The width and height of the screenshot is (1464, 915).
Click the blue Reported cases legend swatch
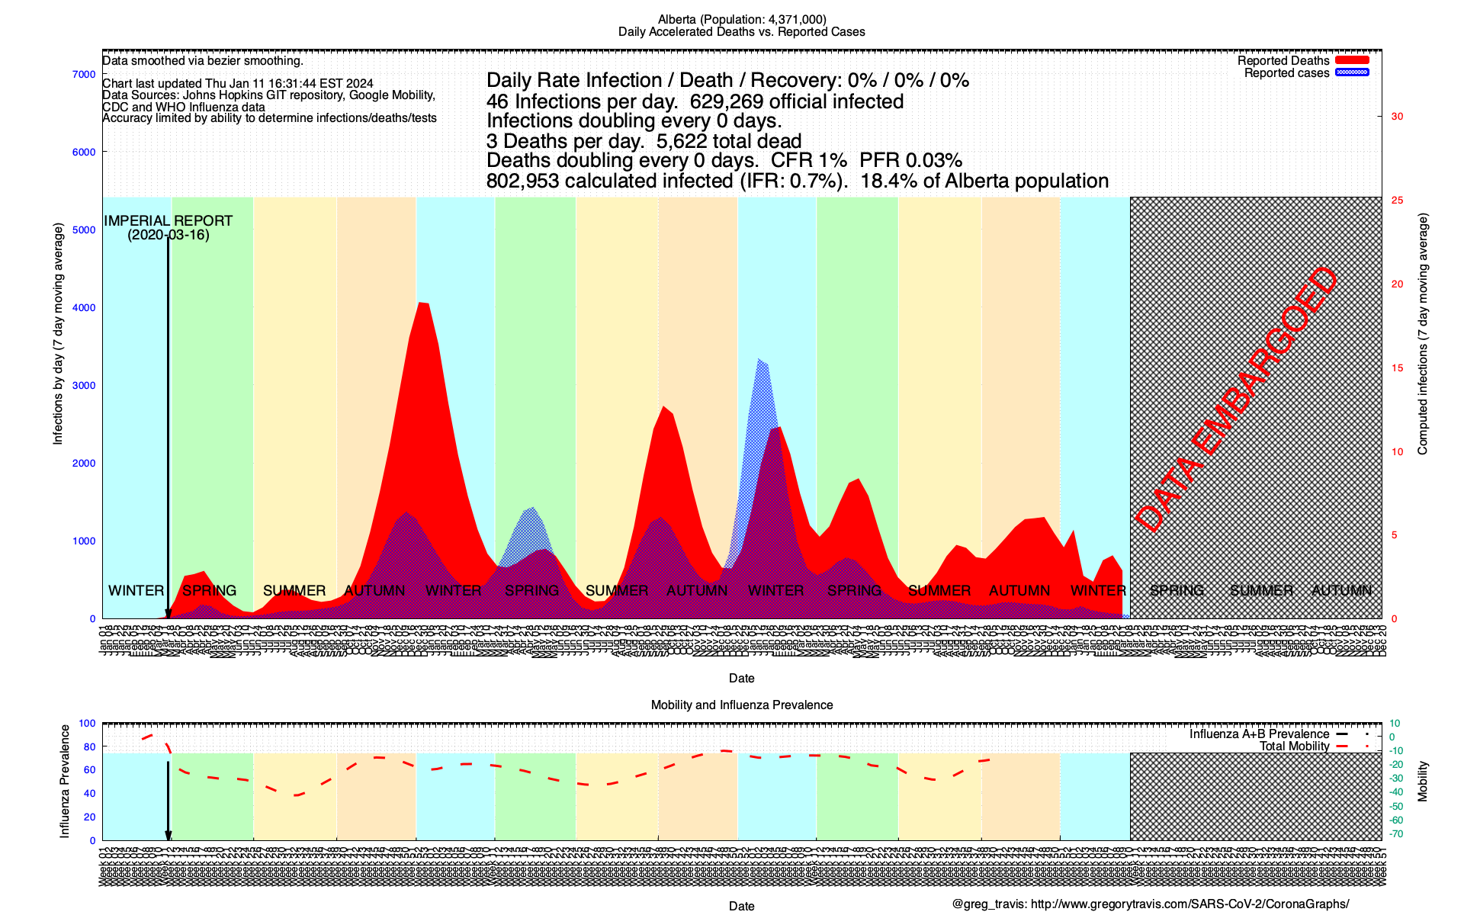(1352, 72)
